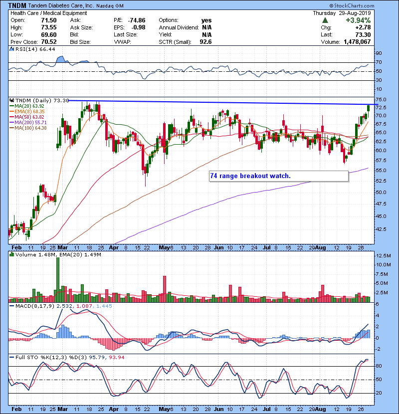Click the tallest green volume bar near Mar

tap(58, 280)
